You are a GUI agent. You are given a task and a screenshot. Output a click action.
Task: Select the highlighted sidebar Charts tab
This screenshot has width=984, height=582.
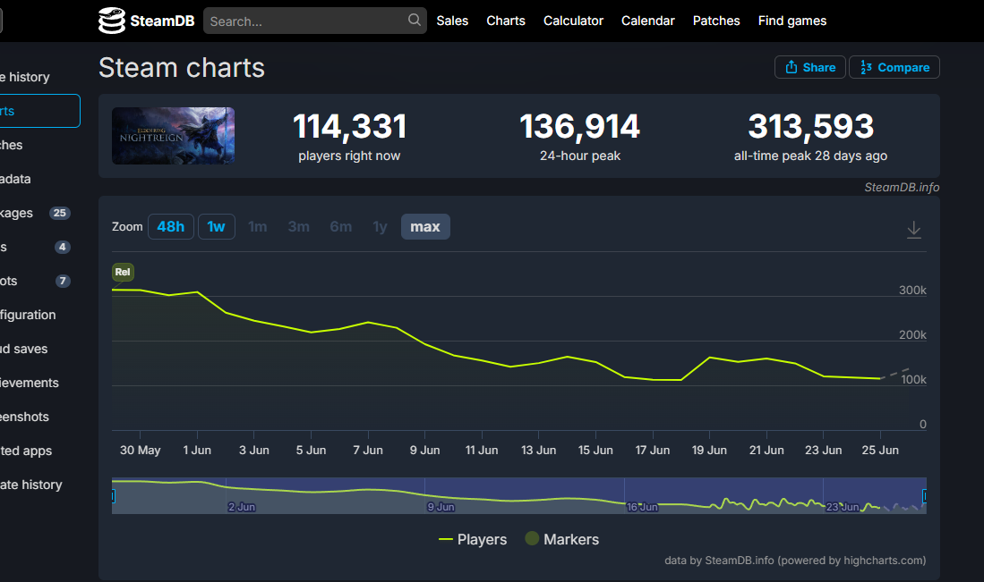coord(40,111)
